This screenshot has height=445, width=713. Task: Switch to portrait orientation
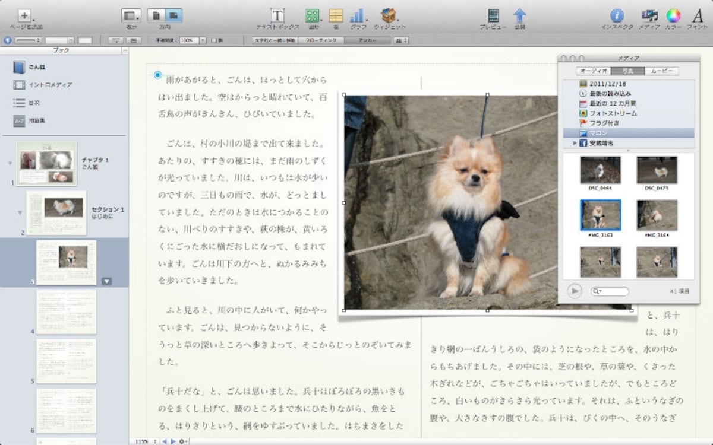156,15
